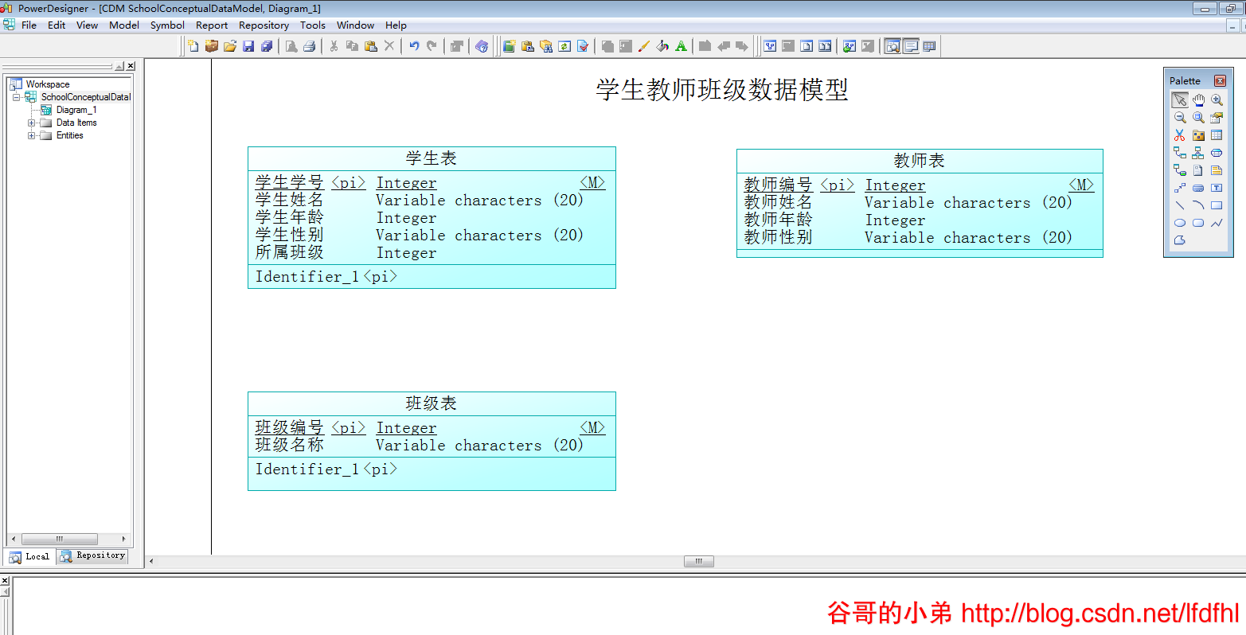This screenshot has height=635, width=1246.
Task: Click the Undo toolbar icon
Action: (414, 46)
